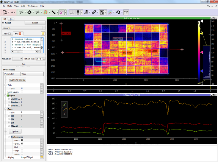This screenshot has height=162, width=218.
Task: Enable the 8bit checkbox
Action: 22,147
